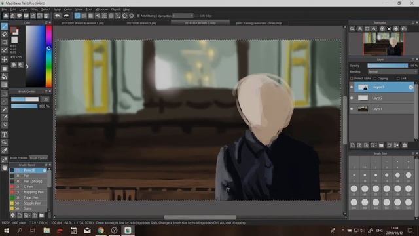Screen dimensions: 419x236
Task: Enable layer Lock checkbox
Action: [x=398, y=79]
